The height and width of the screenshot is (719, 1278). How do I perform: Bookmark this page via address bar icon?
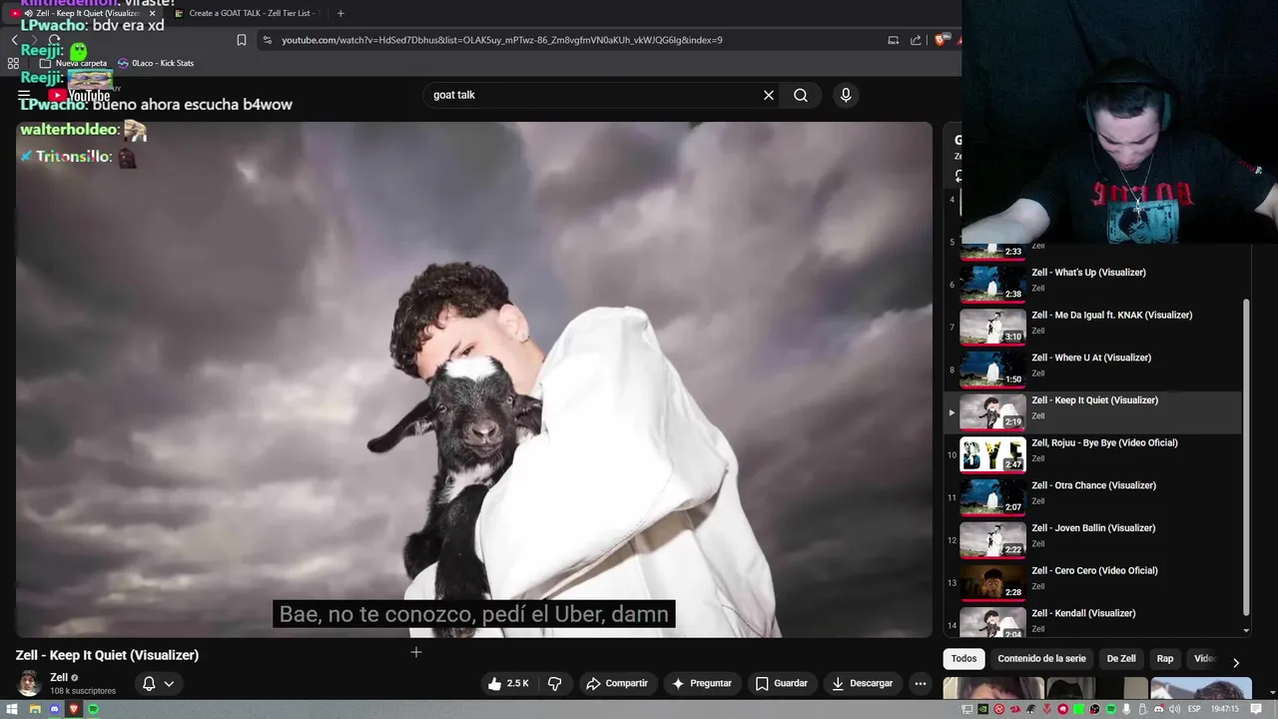click(x=242, y=40)
